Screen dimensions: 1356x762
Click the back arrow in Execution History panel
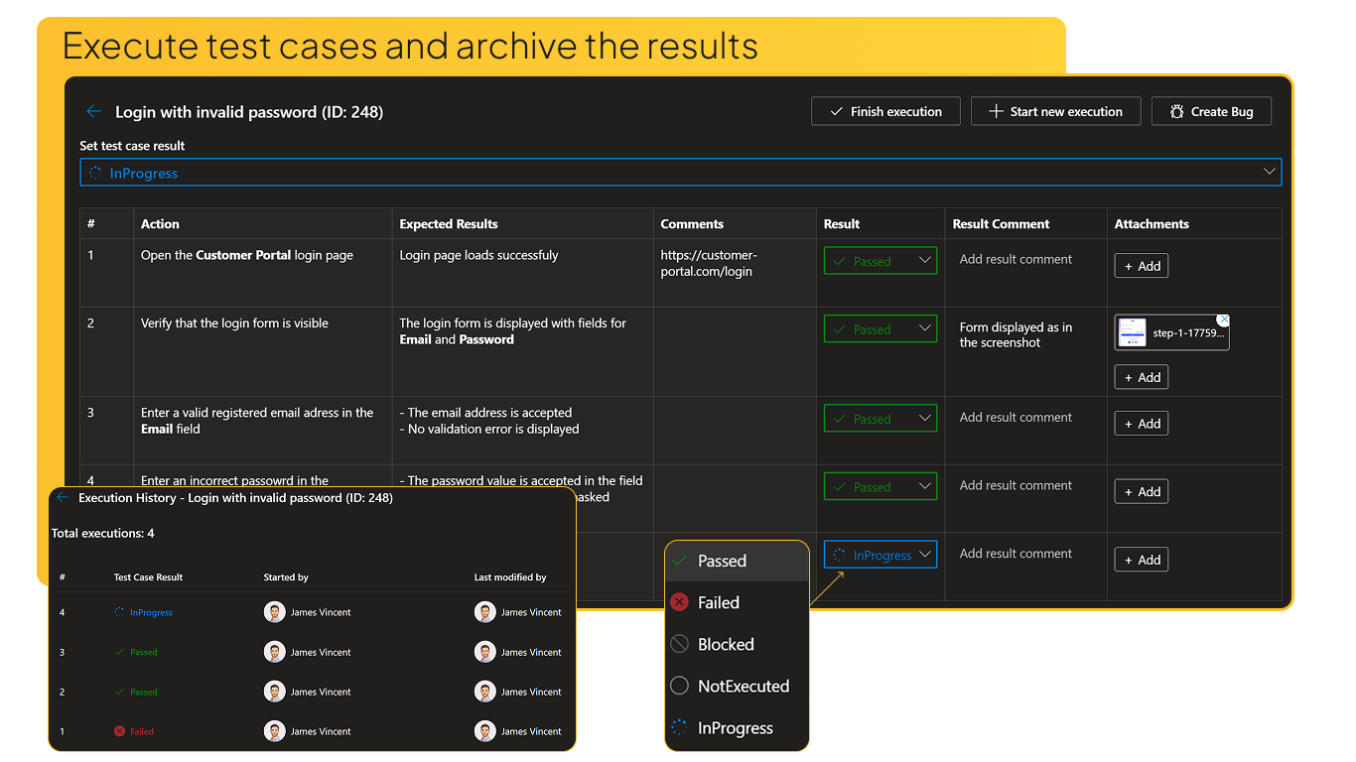point(62,498)
